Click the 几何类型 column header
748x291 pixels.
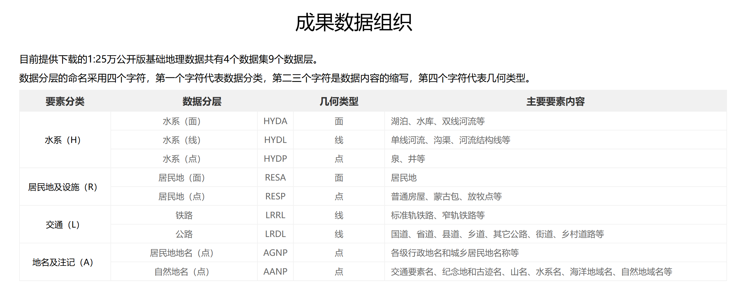click(x=339, y=101)
